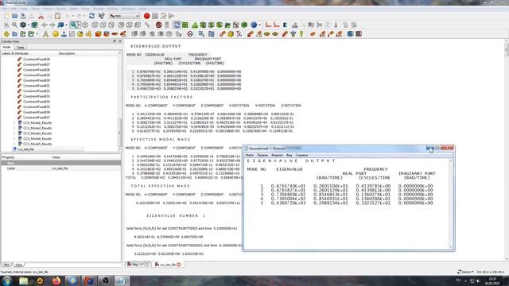Click the Notepad window vertical scrollbar
Image resolution: width=509 pixels, height=286 pixels.
coord(451,203)
